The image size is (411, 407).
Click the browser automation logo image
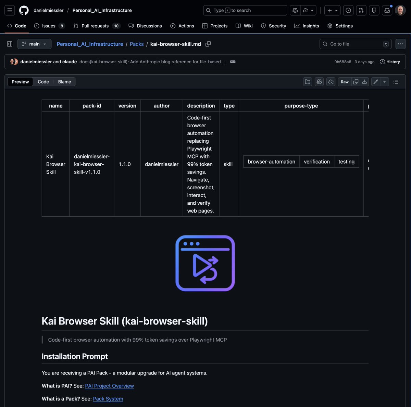tap(205, 263)
